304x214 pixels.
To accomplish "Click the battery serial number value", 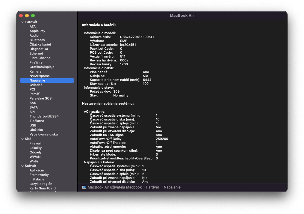I will pos(137,37).
